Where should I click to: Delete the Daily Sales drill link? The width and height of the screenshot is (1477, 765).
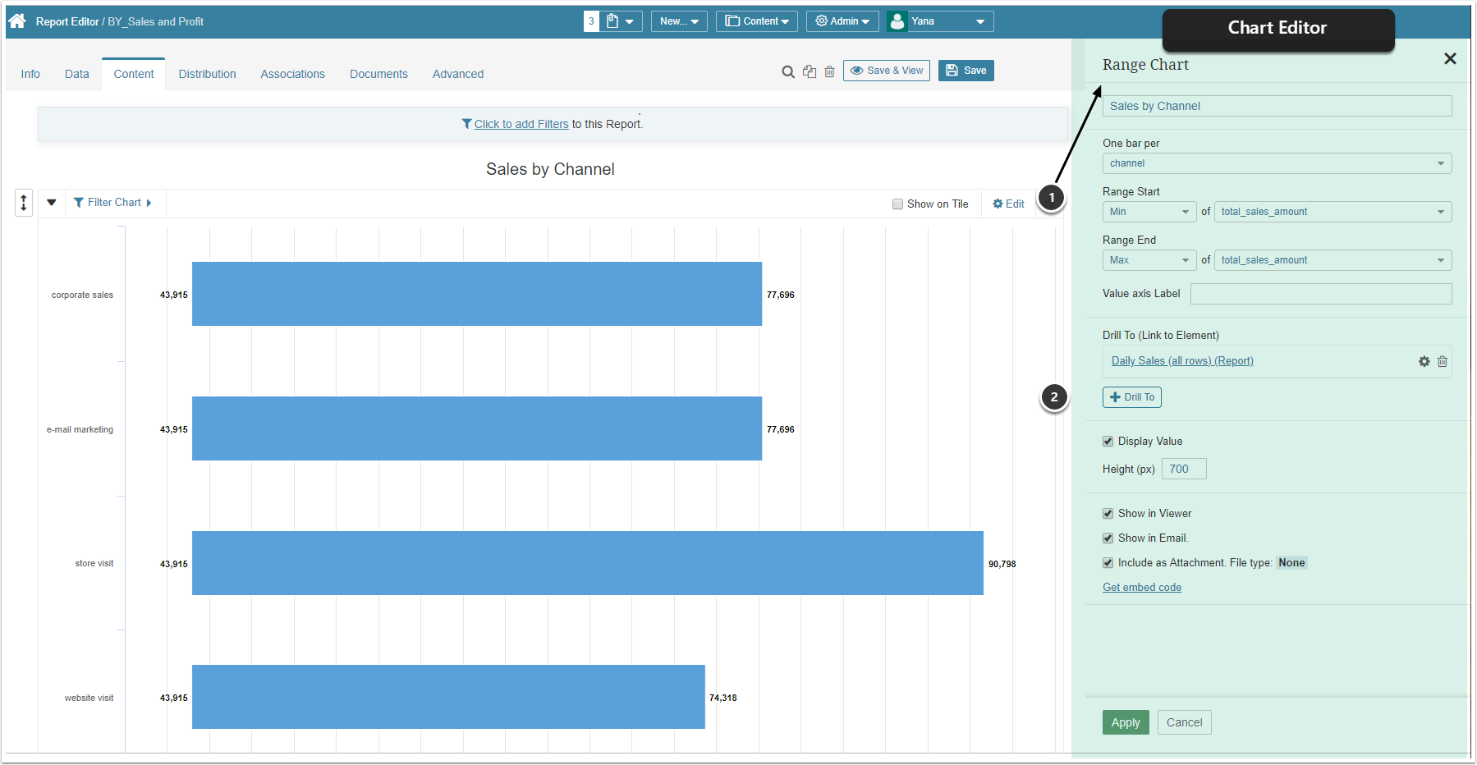coord(1443,361)
